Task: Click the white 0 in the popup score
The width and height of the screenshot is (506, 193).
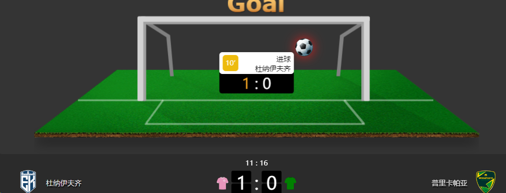Action: point(267,83)
